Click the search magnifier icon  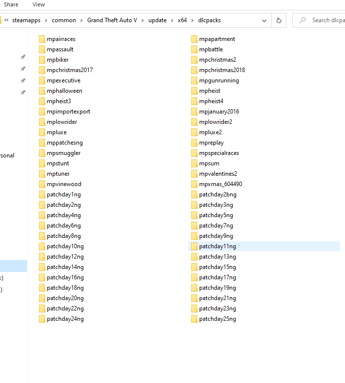pos(303,20)
